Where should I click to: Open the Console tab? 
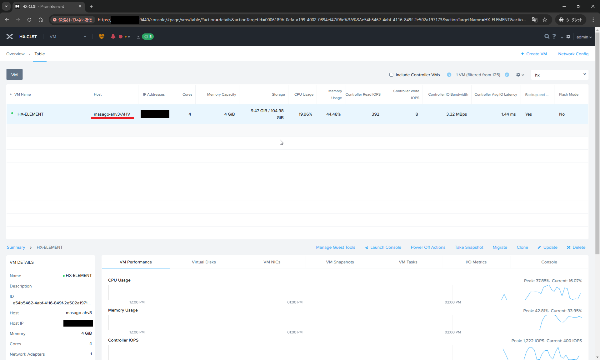click(549, 262)
